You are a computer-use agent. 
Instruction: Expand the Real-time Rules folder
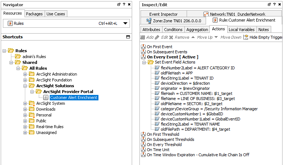25,127
